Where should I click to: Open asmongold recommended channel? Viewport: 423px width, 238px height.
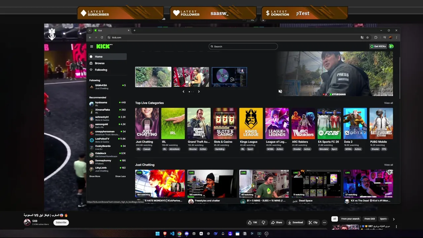pyautogui.click(x=107, y=126)
